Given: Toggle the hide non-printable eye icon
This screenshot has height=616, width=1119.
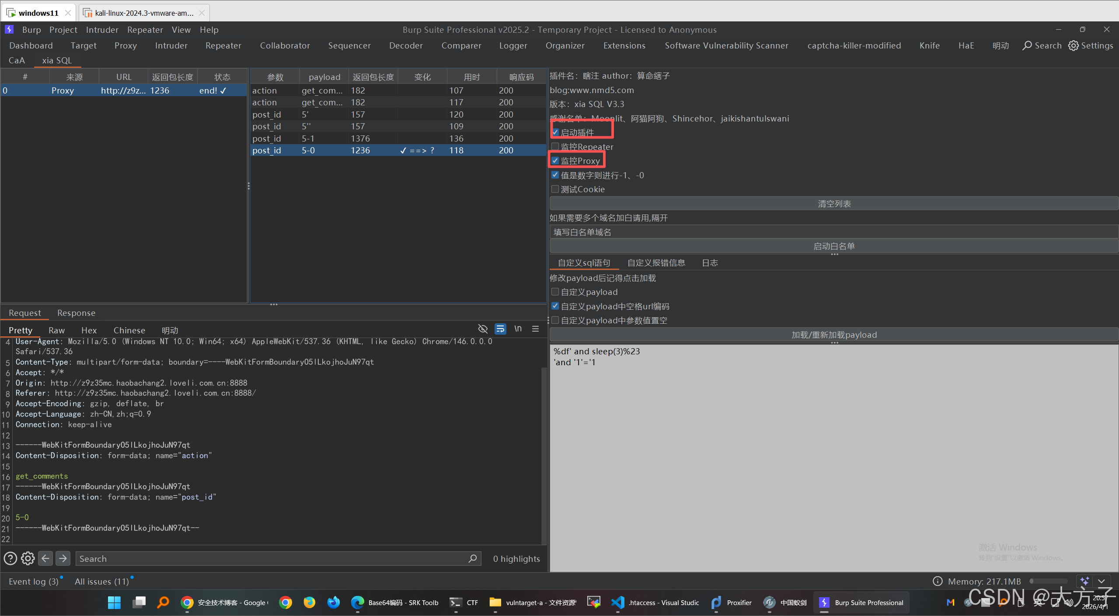Looking at the screenshot, I should pos(483,329).
